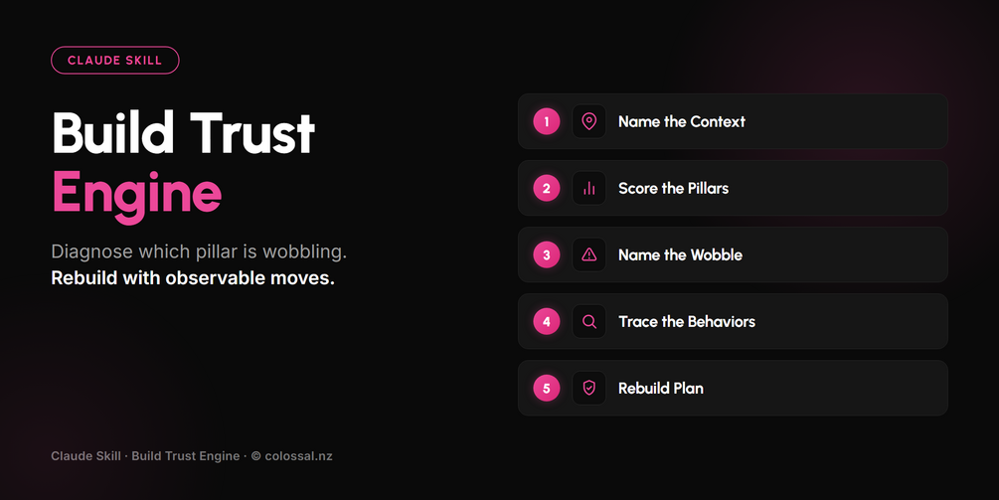Screen dimensions: 999x500
Task: Open the Trace the Behaviors step label
Action: pyautogui.click(x=686, y=322)
